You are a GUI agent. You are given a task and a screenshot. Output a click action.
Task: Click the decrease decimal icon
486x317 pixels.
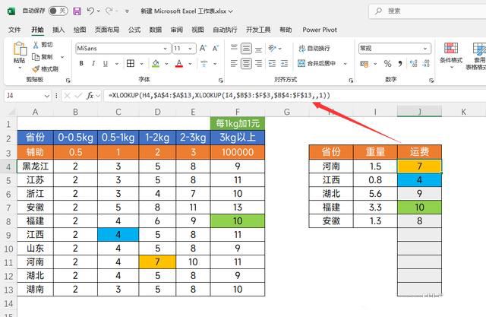(x=426, y=64)
